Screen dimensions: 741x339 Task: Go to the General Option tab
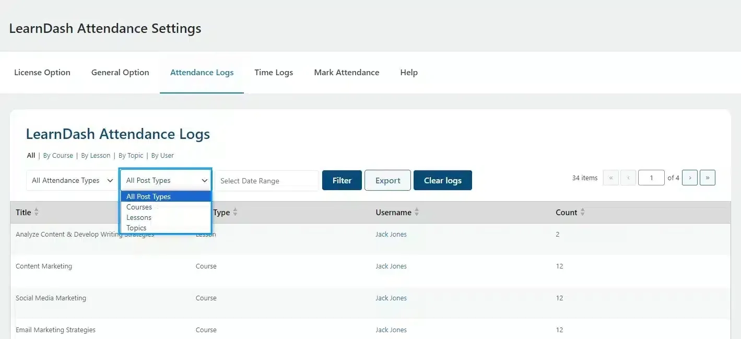120,72
